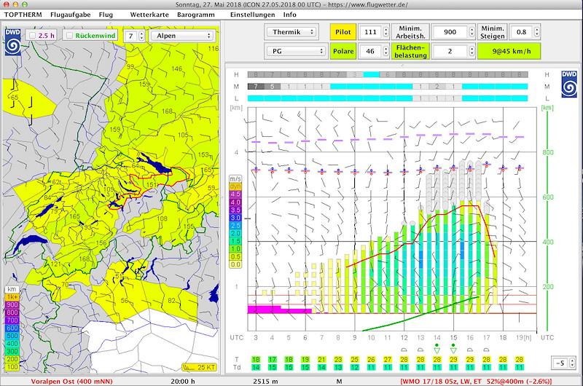Viewport: 583px width, 386px height.
Task: Click the stepper beside value 0.8
Action: coord(536,32)
